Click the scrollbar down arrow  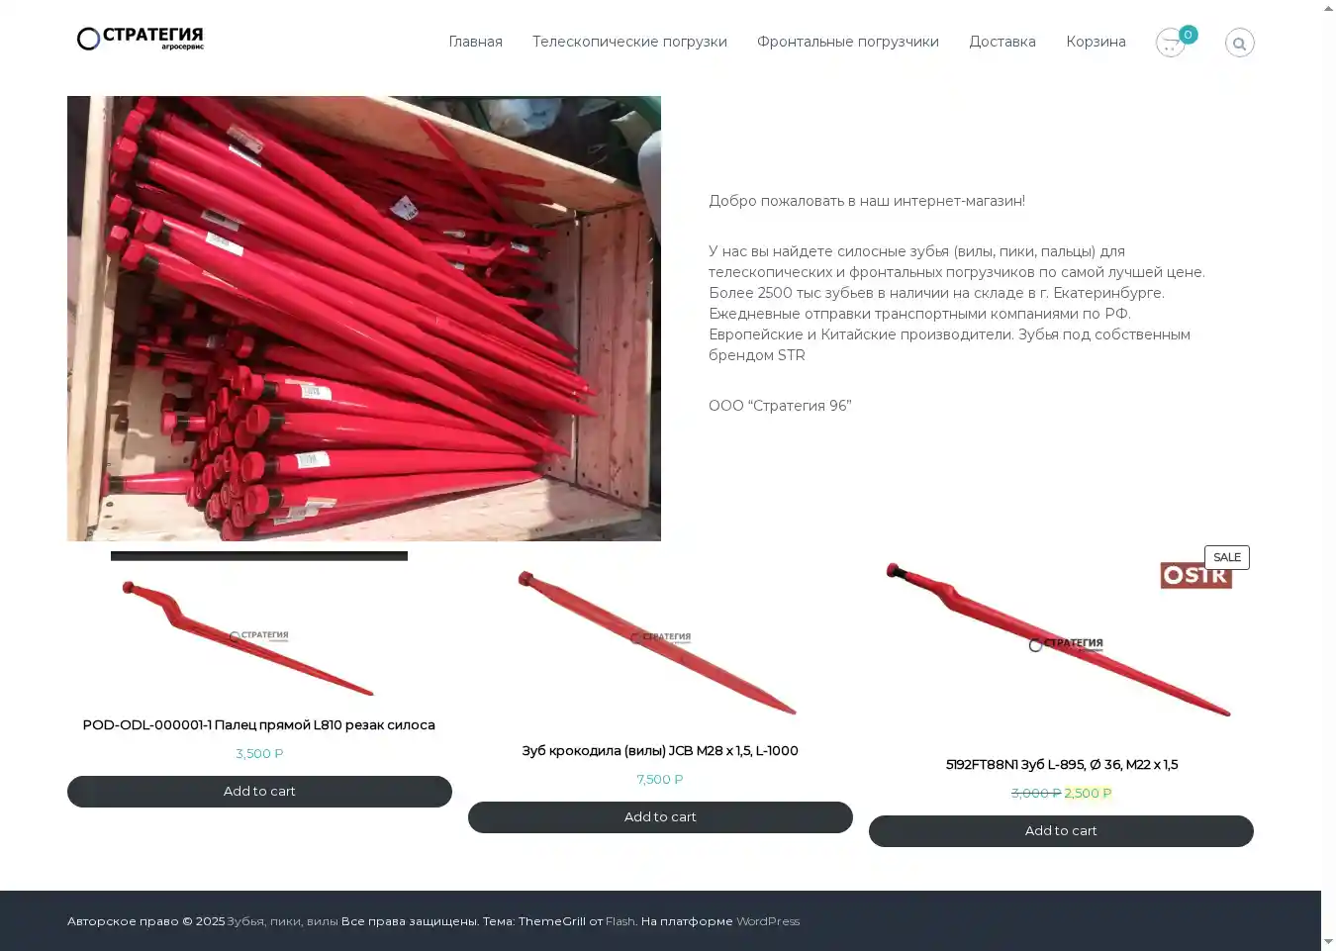point(1328,942)
